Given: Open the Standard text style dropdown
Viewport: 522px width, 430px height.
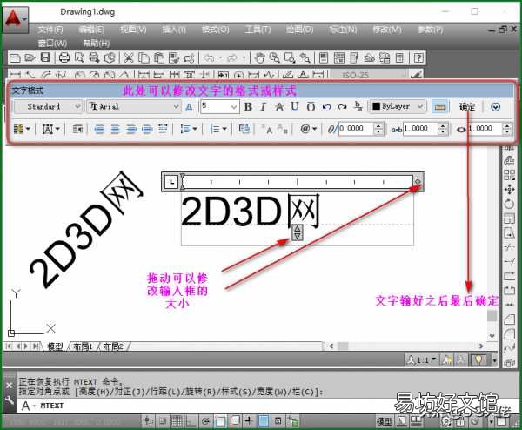Looking at the screenshot, I should point(48,107).
